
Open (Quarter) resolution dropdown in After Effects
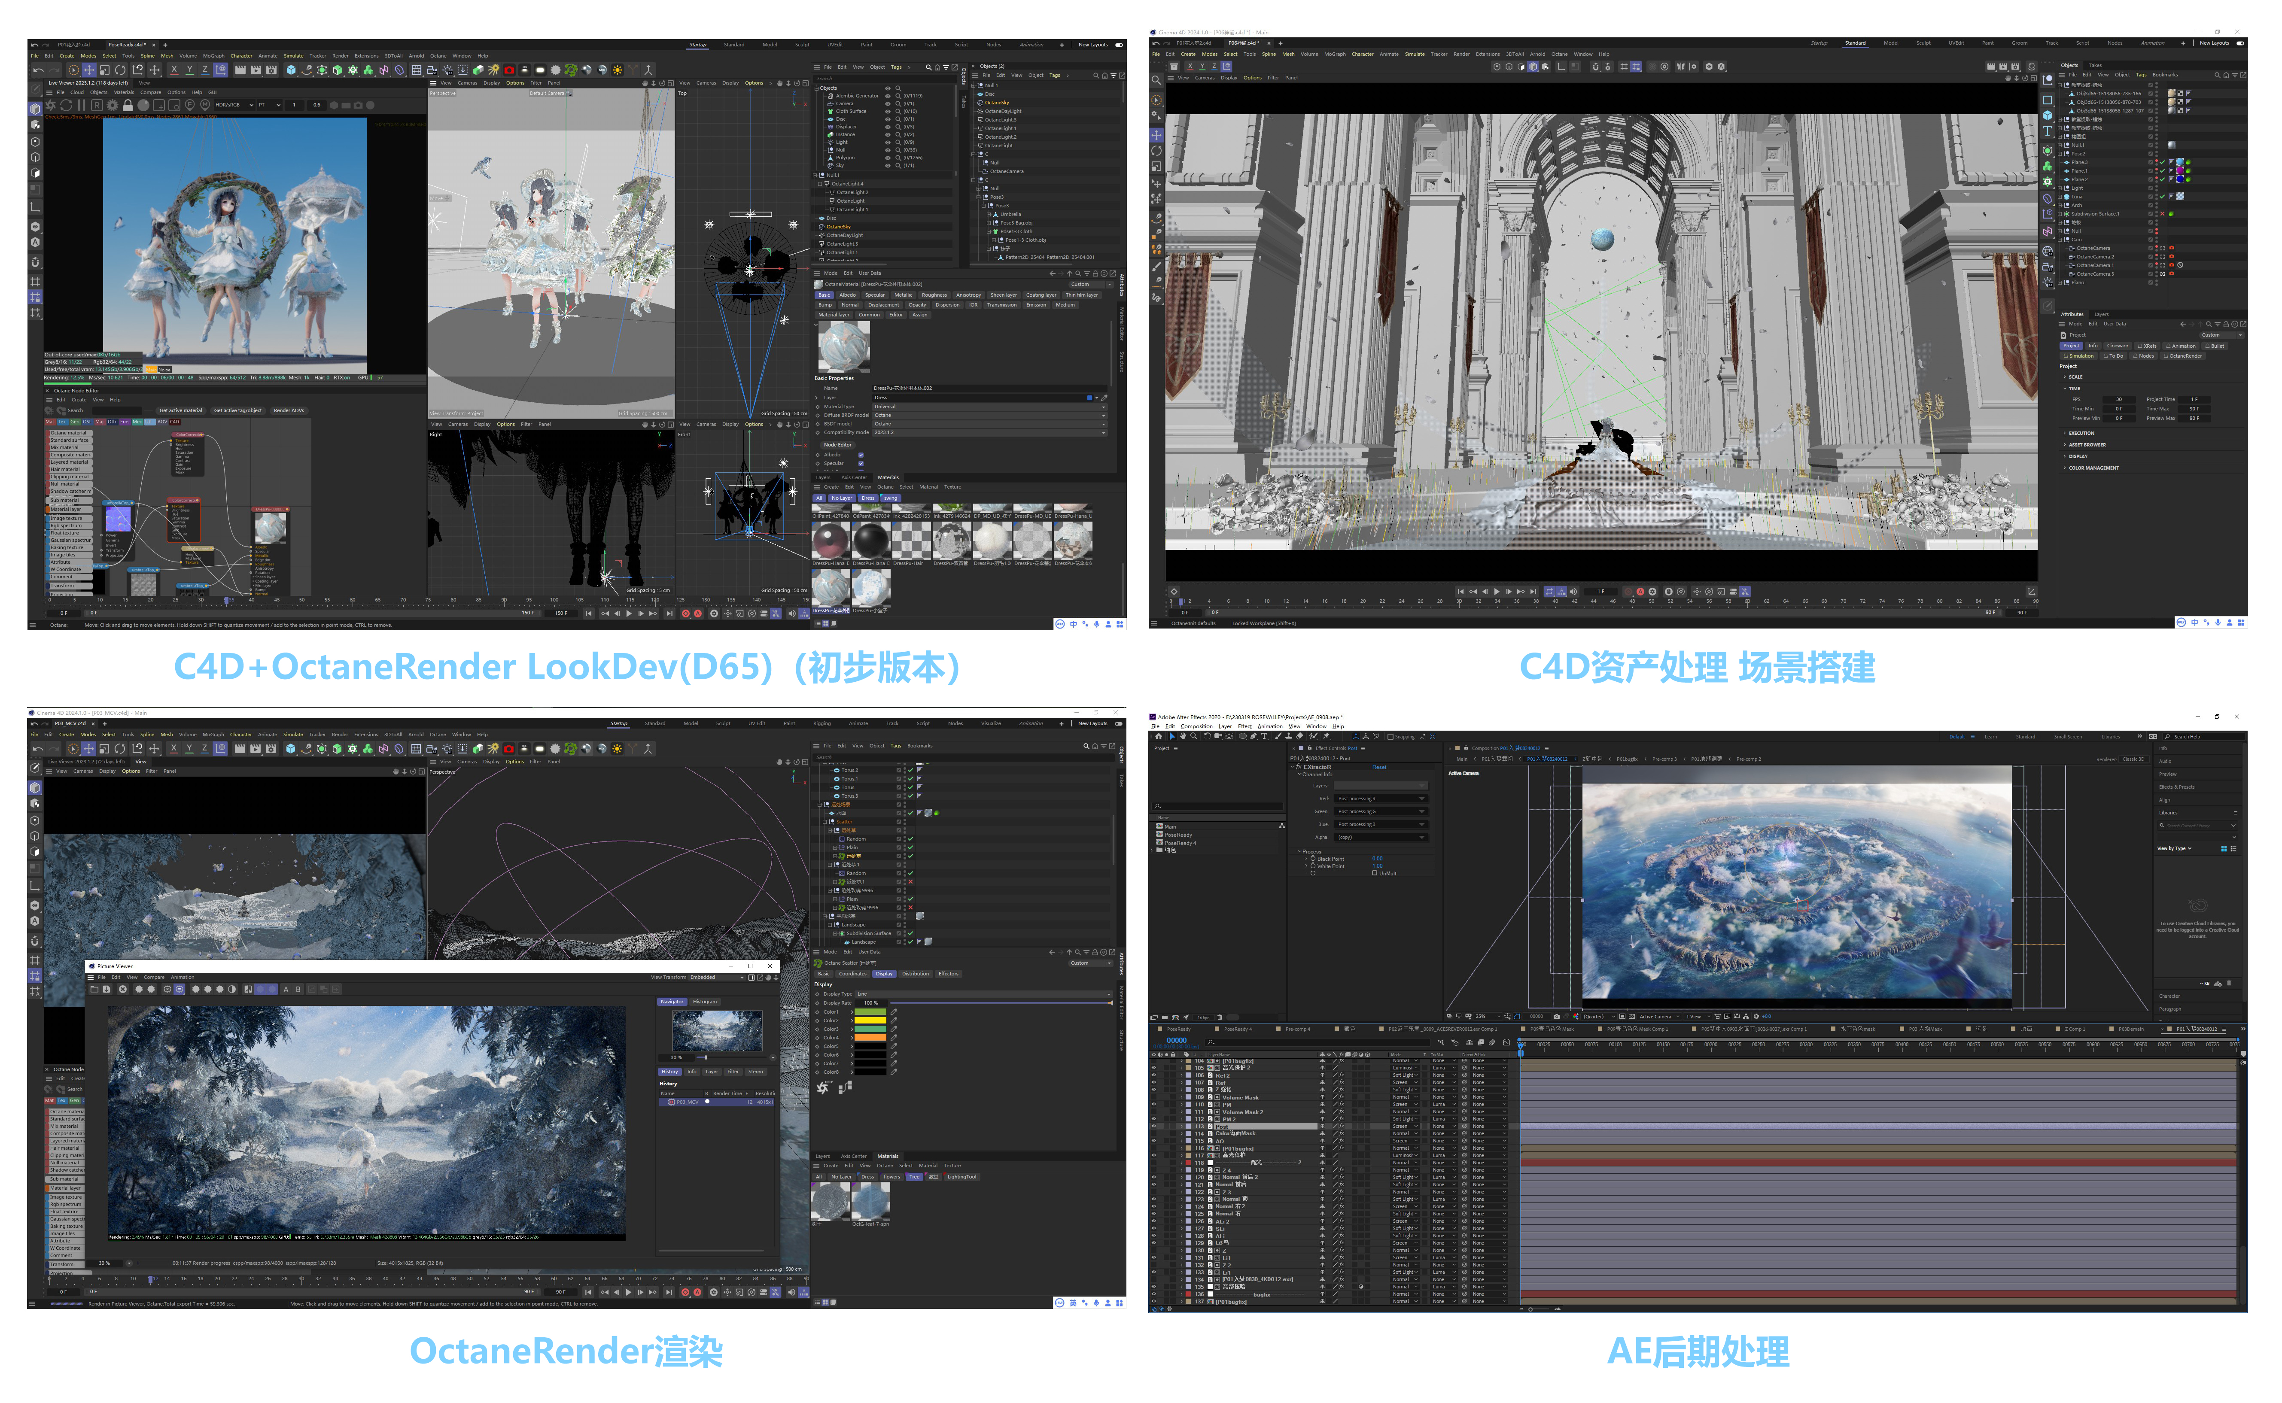pos(1599,1017)
